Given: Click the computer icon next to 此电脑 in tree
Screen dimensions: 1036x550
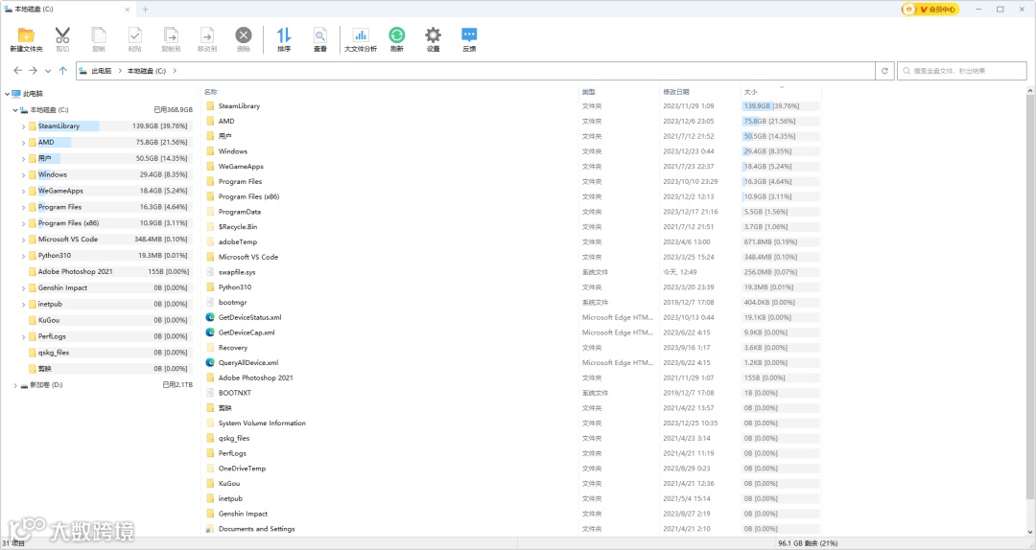Looking at the screenshot, I should point(16,94).
